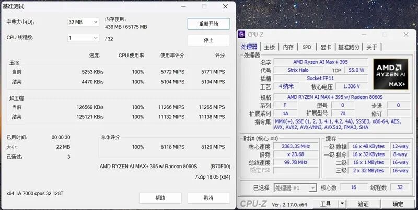The height and width of the screenshot is (210, 418).
Task: Open the 基准跑分 tab in CPU-Z
Action: click(349, 47)
